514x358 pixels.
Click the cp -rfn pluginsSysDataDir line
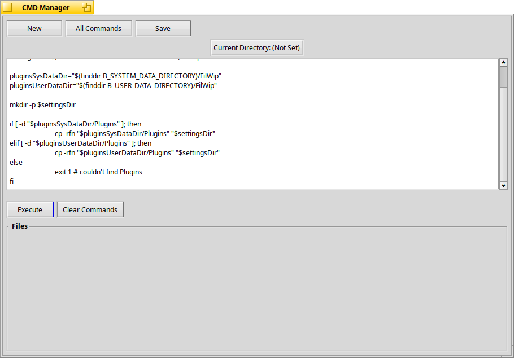tap(135, 134)
